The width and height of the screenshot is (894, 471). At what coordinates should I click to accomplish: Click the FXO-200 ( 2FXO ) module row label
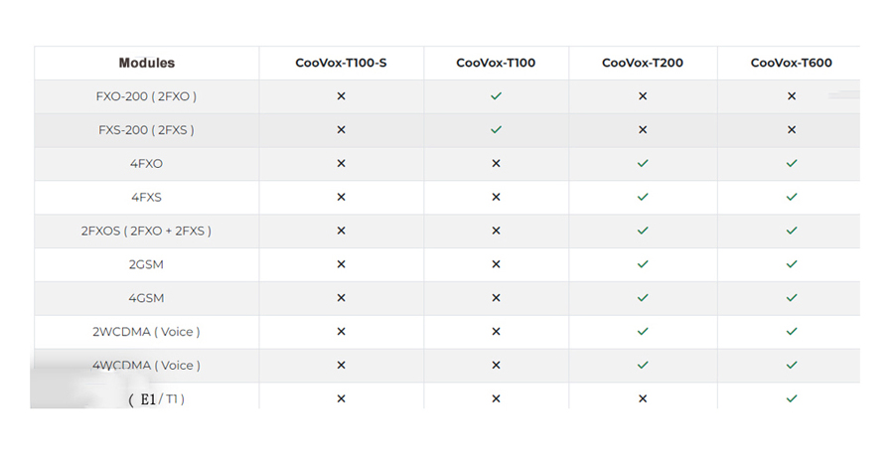point(146,96)
